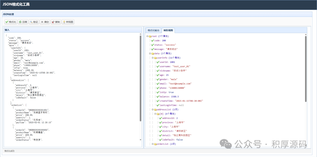Viewport: 317px width, 157px height.
Task: Select the 树形视图 tab
Action: click(168, 30)
